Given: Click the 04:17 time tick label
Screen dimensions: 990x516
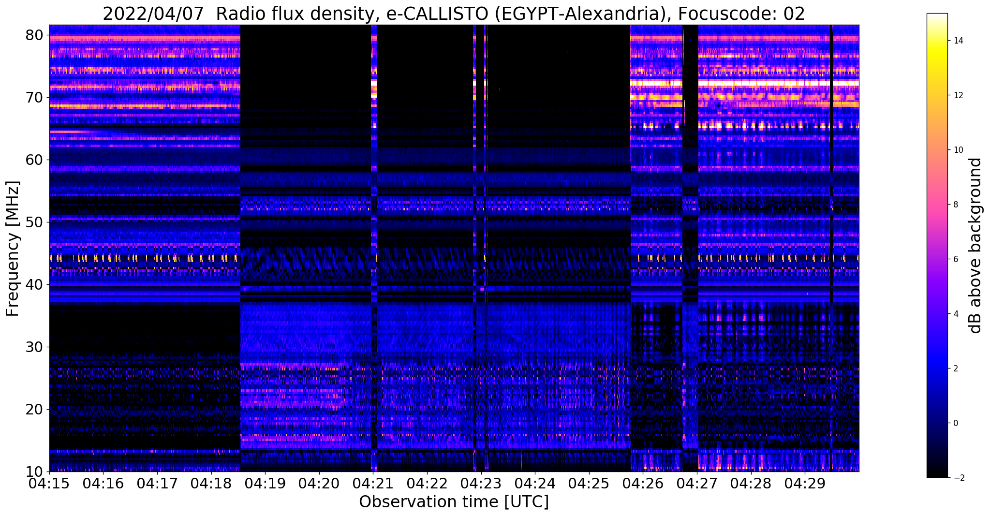Looking at the screenshot, I should pyautogui.click(x=157, y=483).
